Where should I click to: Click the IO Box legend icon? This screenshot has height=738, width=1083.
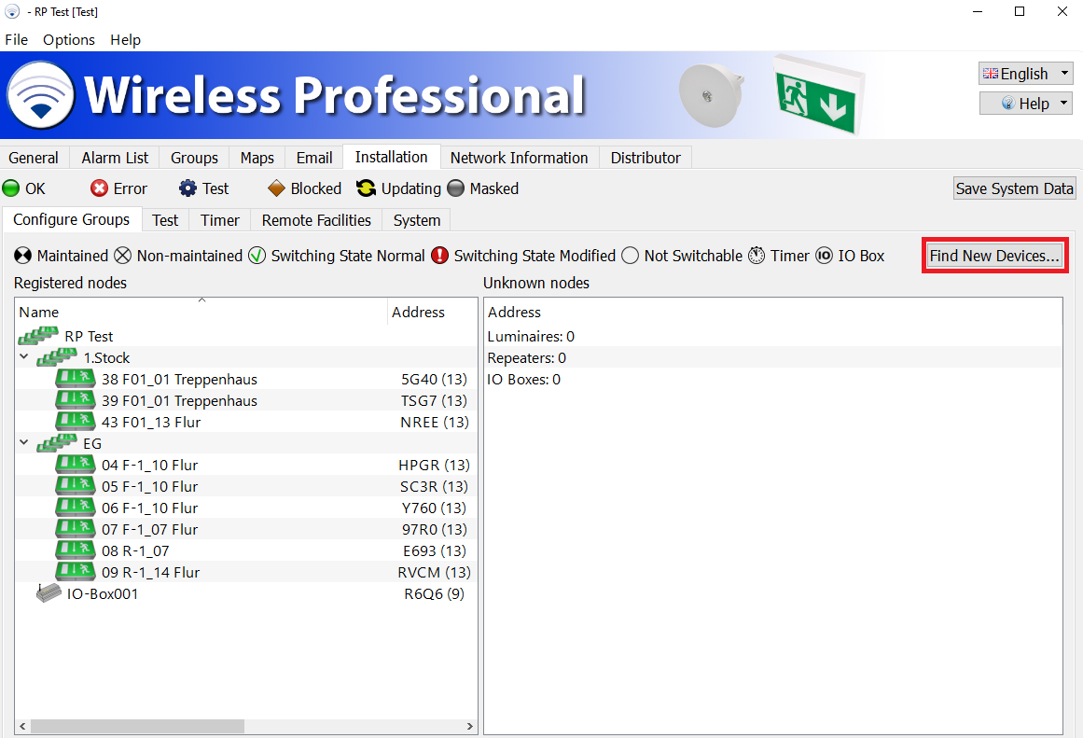[824, 256]
